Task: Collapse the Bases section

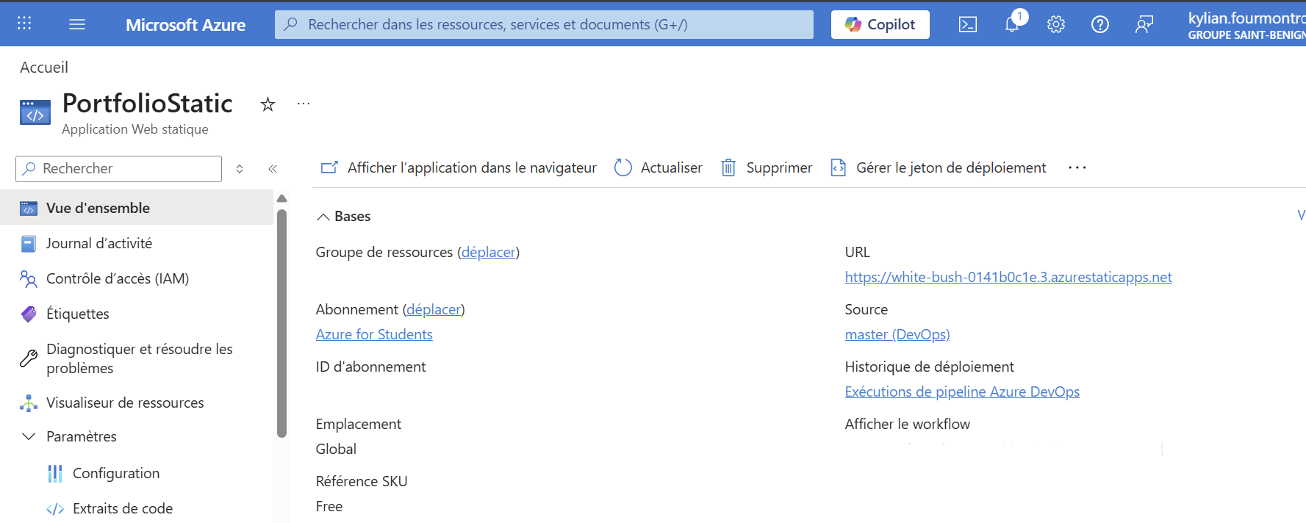Action: pos(343,216)
